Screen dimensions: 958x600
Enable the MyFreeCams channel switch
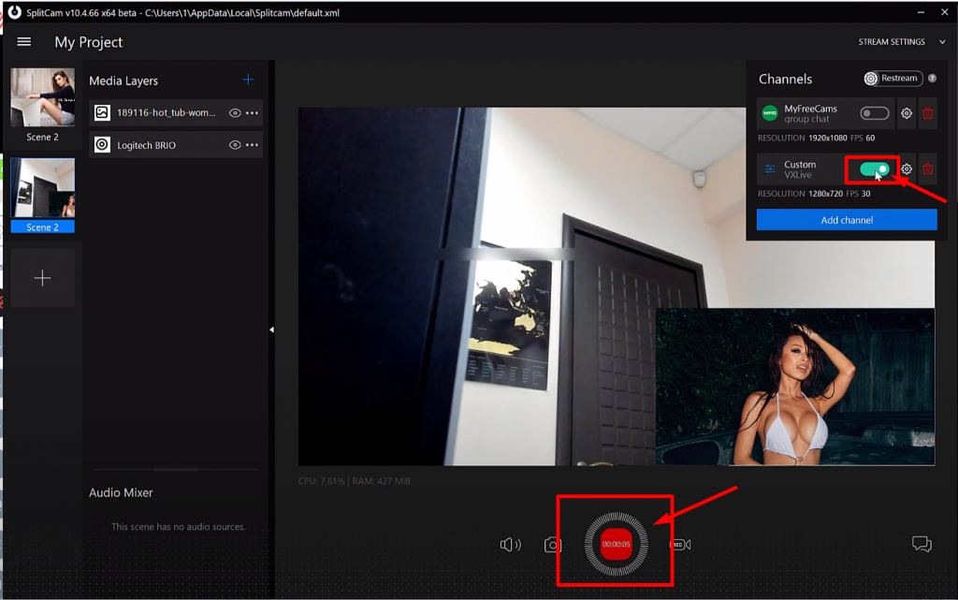(875, 113)
